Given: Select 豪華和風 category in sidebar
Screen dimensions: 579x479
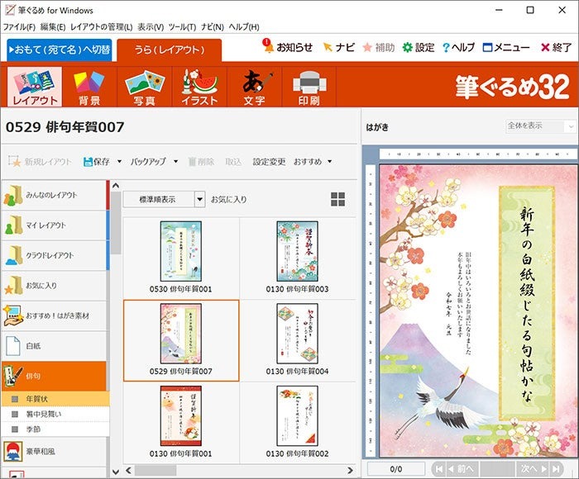Looking at the screenshot, I should coord(54,452).
